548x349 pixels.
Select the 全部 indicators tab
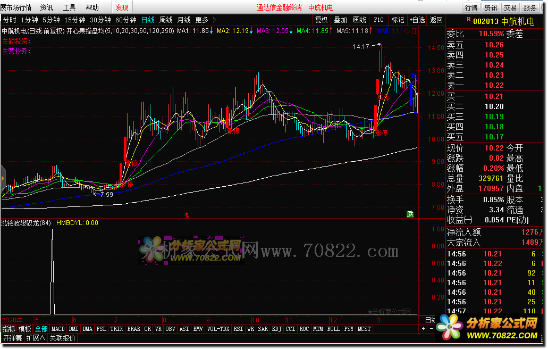point(41,329)
